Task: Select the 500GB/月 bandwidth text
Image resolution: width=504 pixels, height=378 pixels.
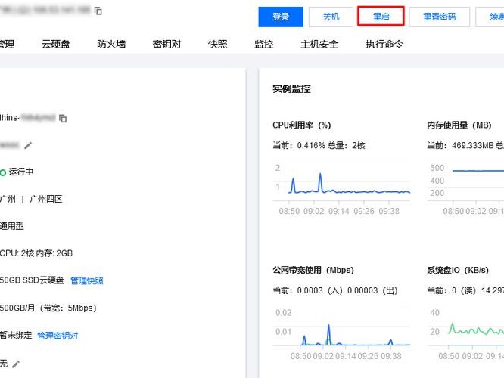Action: 48,308
